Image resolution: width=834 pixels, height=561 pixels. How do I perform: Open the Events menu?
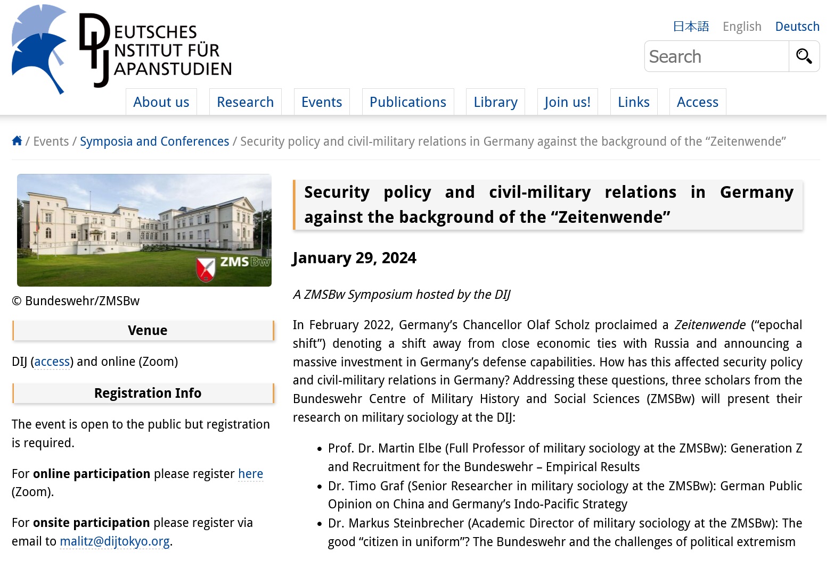pos(322,102)
